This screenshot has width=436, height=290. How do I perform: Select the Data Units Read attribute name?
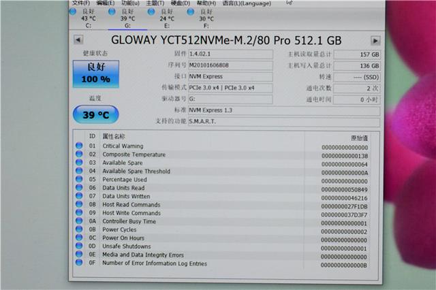(x=123, y=188)
